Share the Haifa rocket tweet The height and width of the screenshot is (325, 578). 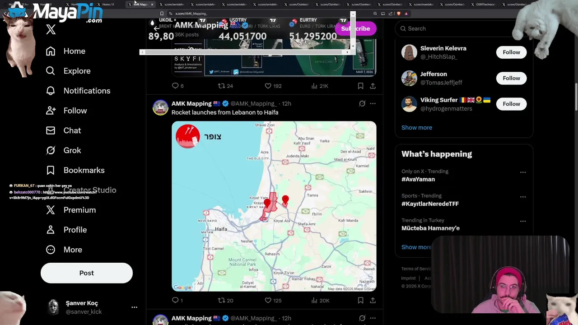click(x=373, y=300)
